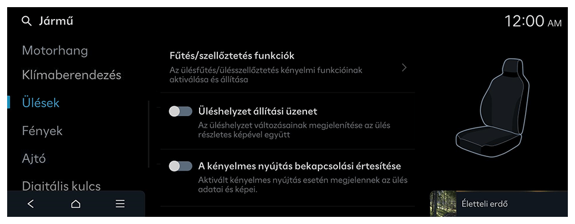
Task: Open Fűtés/szellőztetés funkciók settings row
Action: 288,68
